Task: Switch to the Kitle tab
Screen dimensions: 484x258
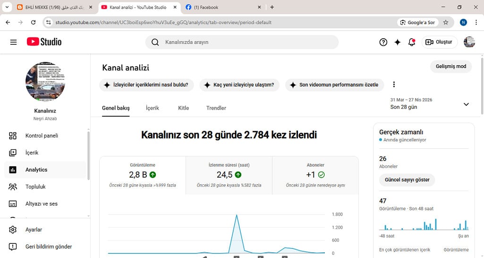Action: [183, 108]
